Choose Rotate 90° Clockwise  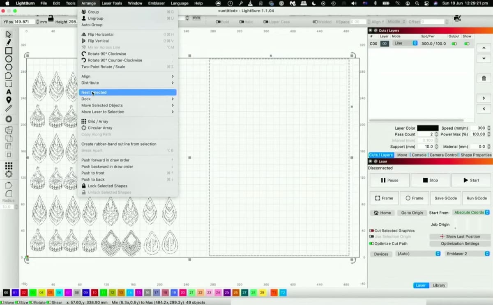(x=127, y=54)
